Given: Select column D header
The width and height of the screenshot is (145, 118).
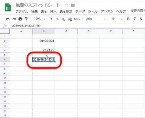Looking at the screenshot, I should [x=89, y=31].
